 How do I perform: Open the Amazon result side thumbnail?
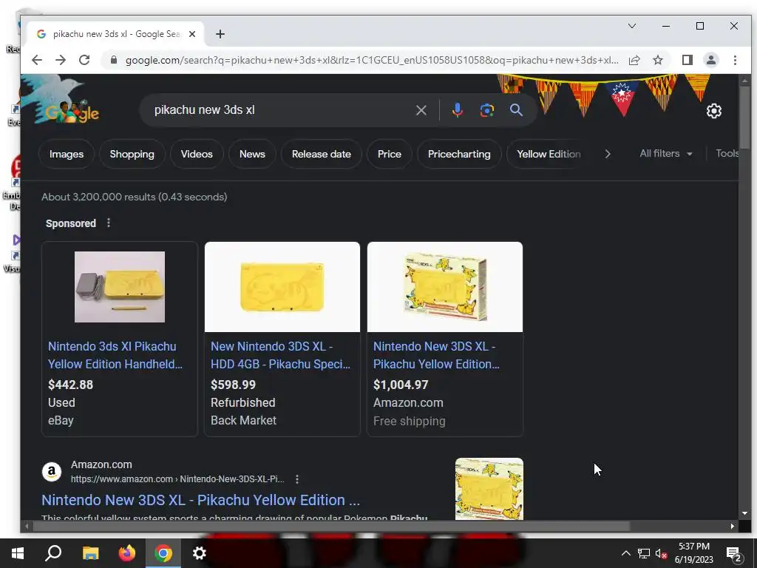coord(489,489)
